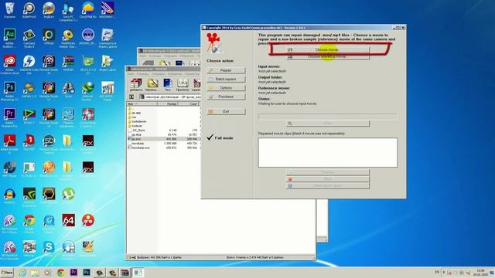Click the EDIUS 7 desktop icon
The width and height of the screenshot is (495, 278).
click(29, 116)
